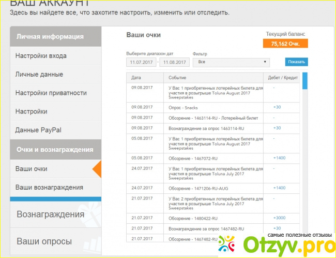Viewport: 336px width, 258px height.
Task: Open Данные PayPal settings
Action: click(x=38, y=130)
